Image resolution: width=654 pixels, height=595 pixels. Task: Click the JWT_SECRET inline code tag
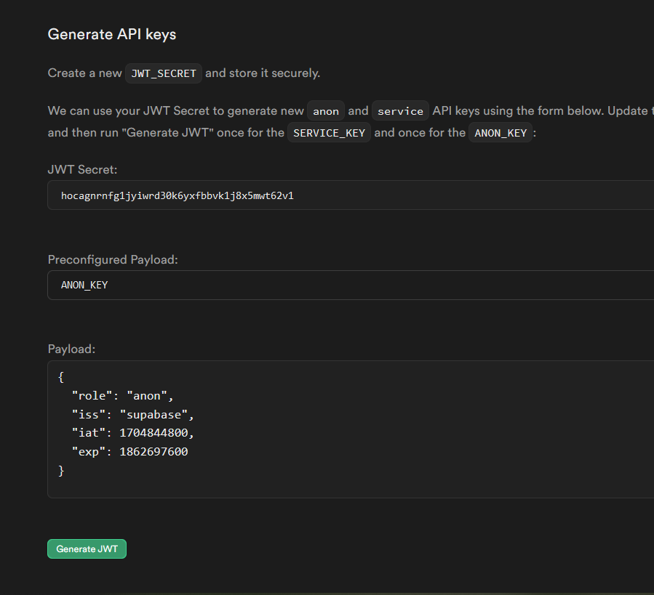164,74
